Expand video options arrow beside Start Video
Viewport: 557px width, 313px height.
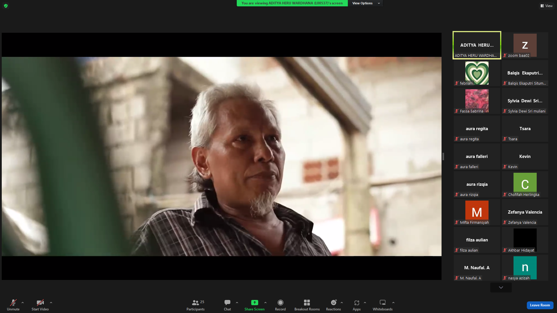click(51, 303)
